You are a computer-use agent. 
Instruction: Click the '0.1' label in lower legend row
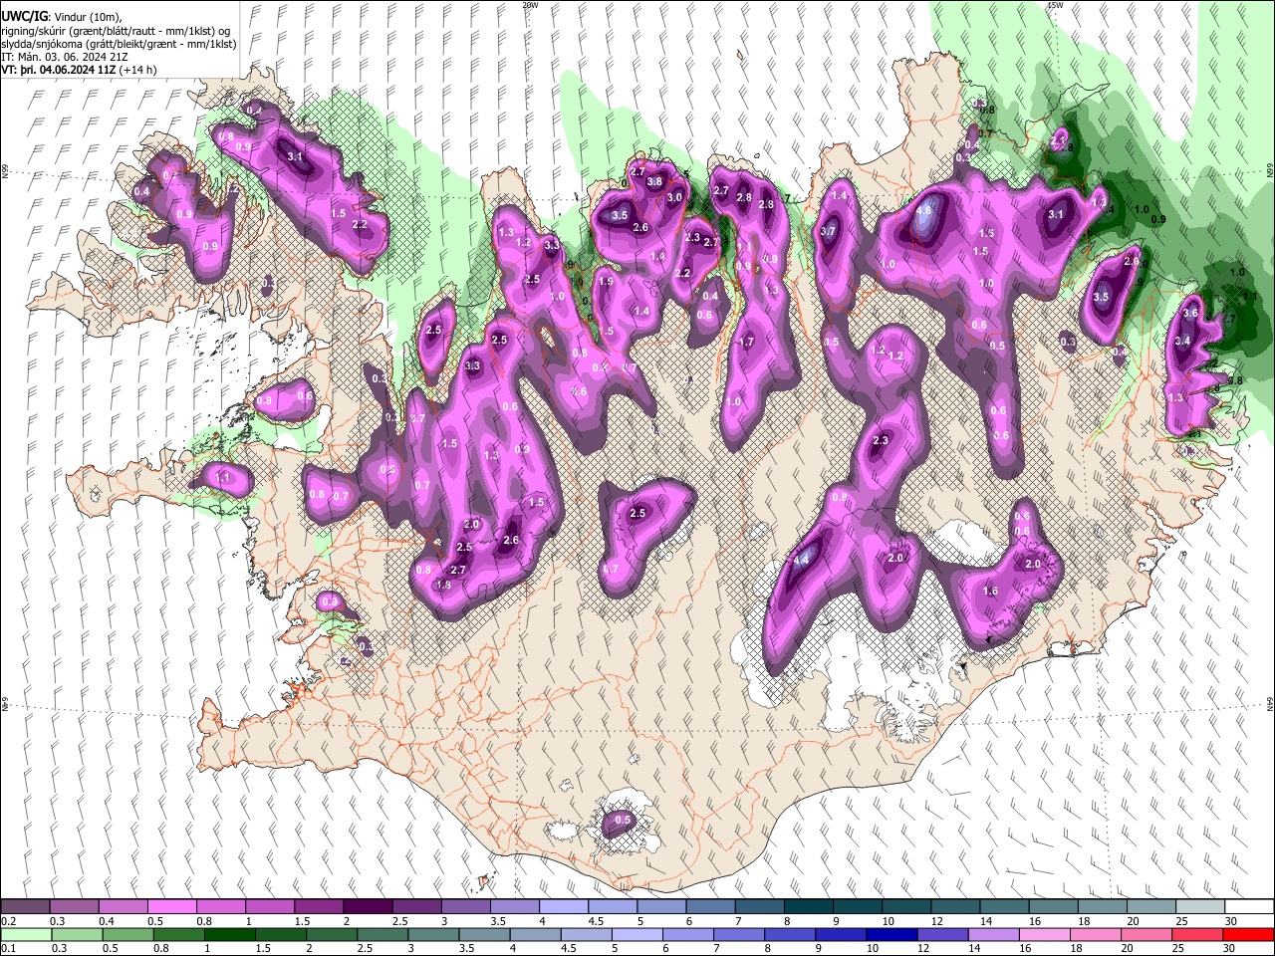9,948
